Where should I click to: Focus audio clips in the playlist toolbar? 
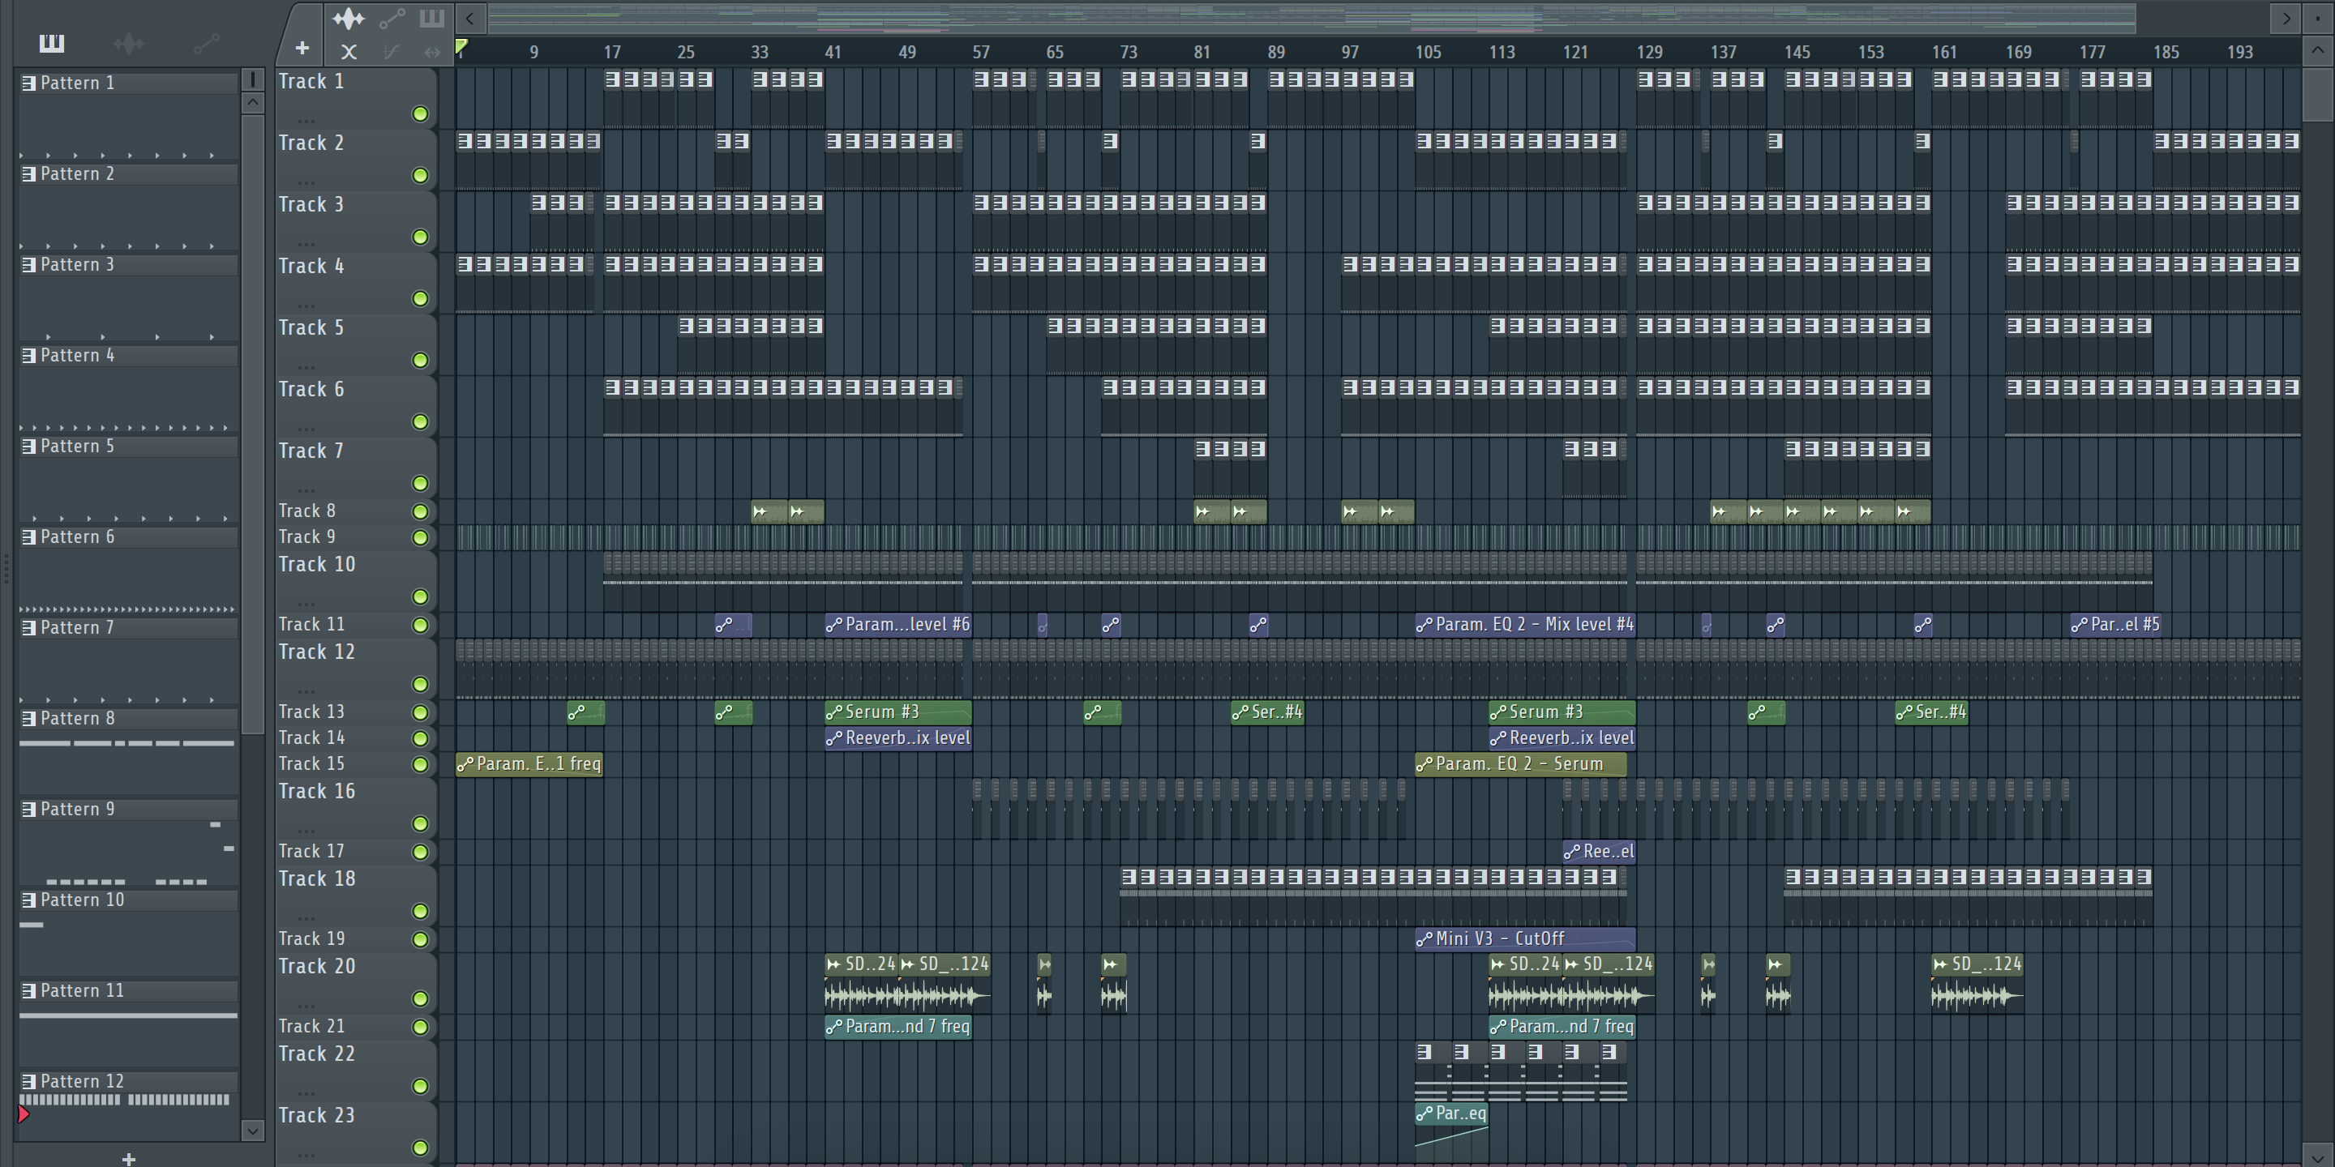pos(348,18)
